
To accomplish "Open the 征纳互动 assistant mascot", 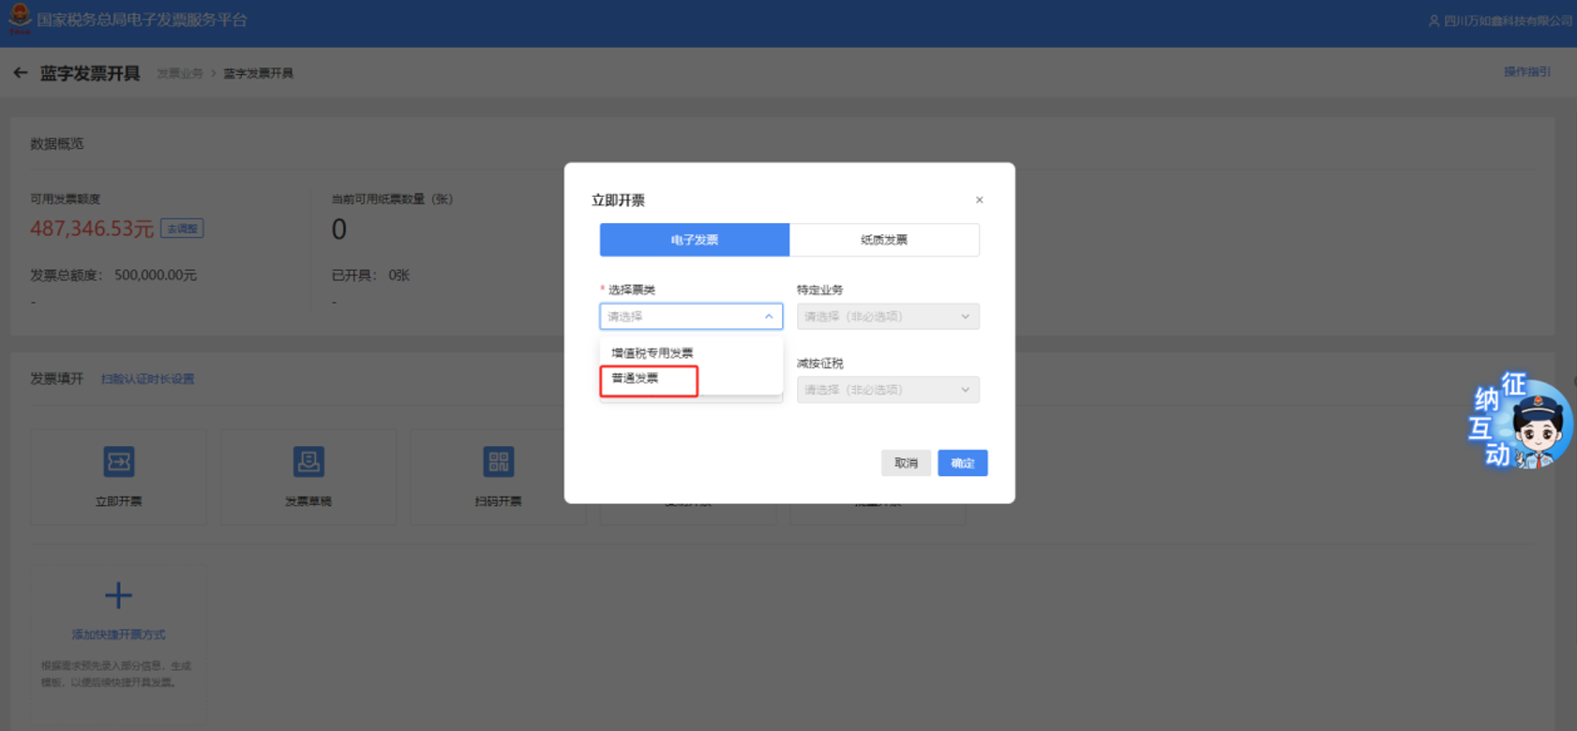I will pos(1519,421).
